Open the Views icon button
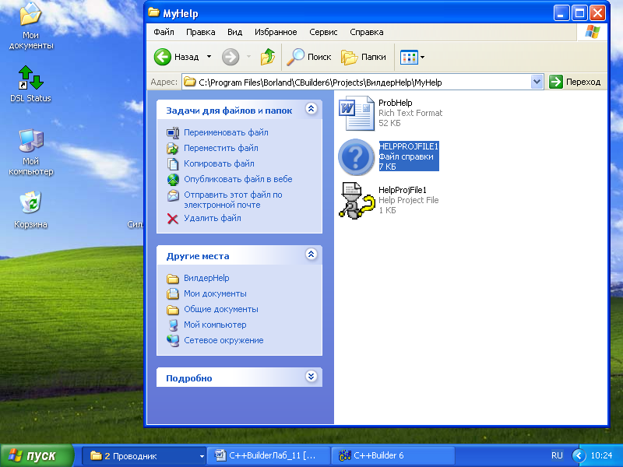This screenshot has width=623, height=467. tap(409, 57)
